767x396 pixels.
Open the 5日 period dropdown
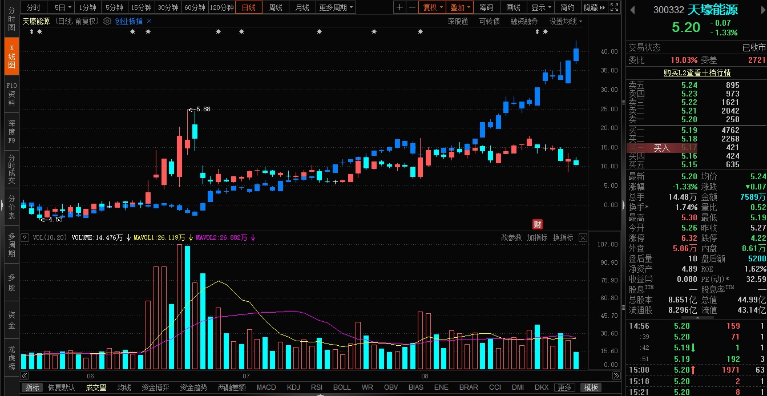pyautogui.click(x=63, y=7)
